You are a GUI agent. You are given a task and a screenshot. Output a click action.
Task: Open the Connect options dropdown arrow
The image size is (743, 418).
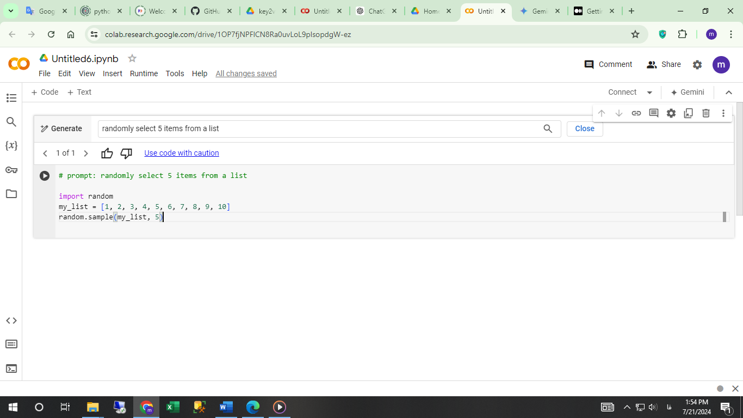(x=649, y=93)
